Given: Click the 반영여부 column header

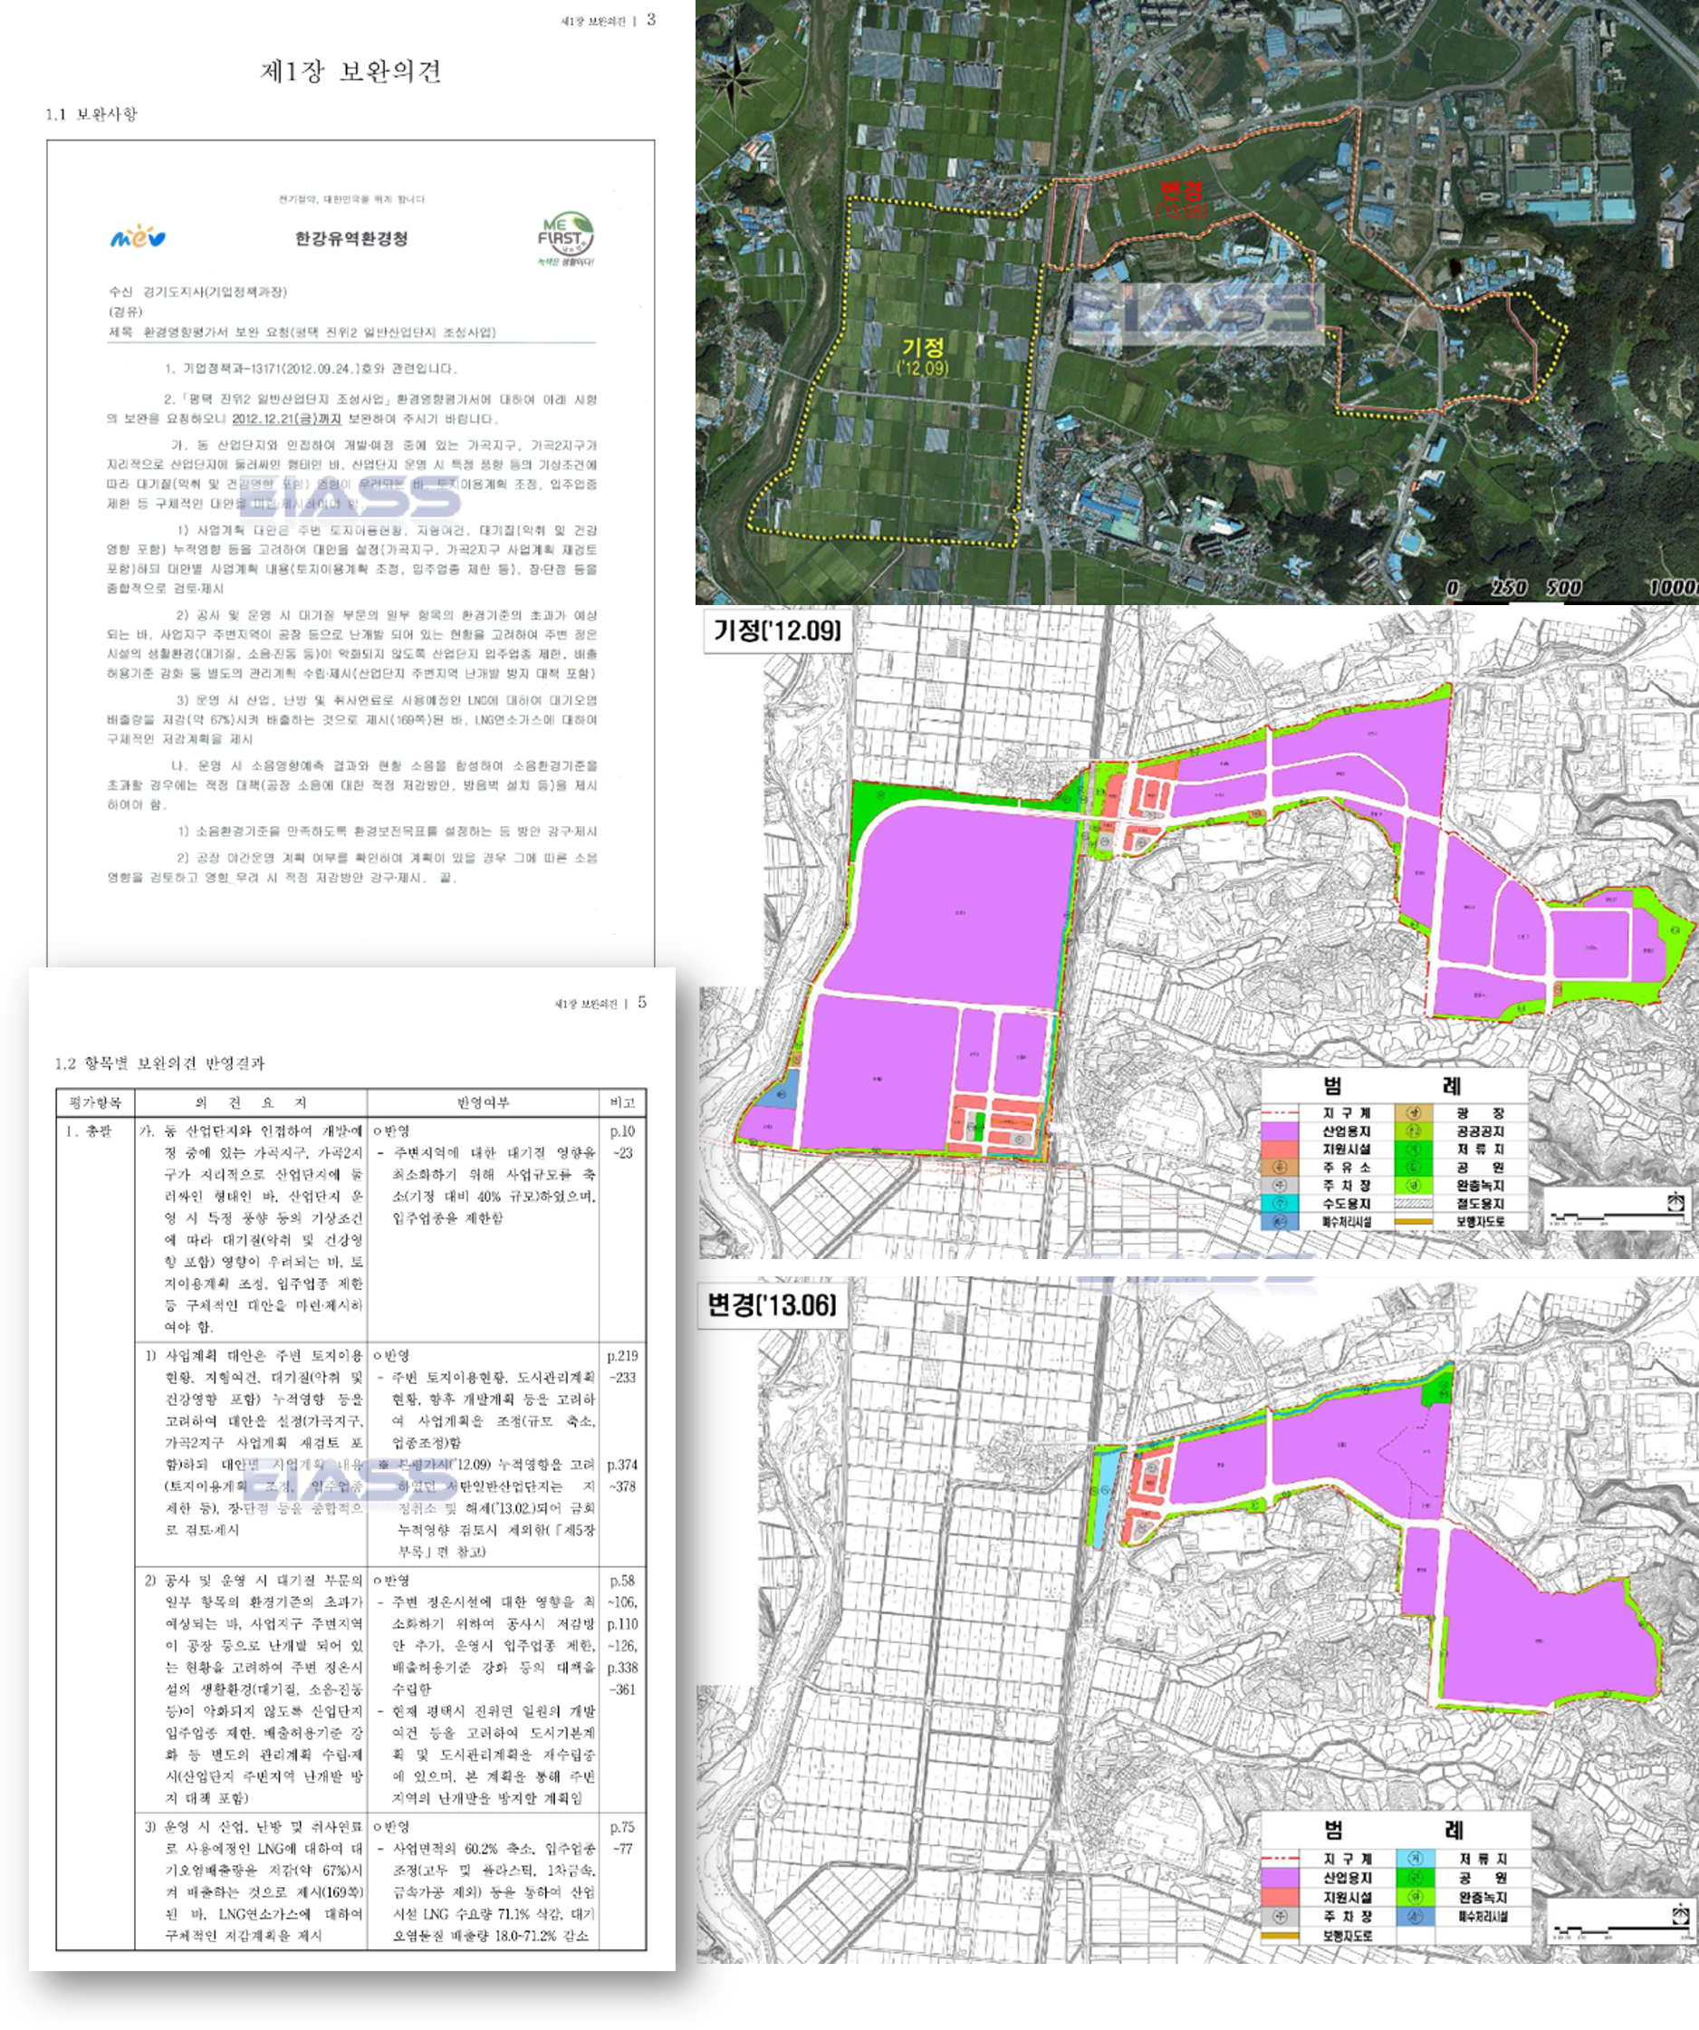Looking at the screenshot, I should pos(484,1103).
